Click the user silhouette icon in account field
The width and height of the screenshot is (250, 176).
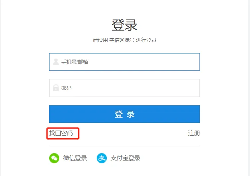click(56, 62)
